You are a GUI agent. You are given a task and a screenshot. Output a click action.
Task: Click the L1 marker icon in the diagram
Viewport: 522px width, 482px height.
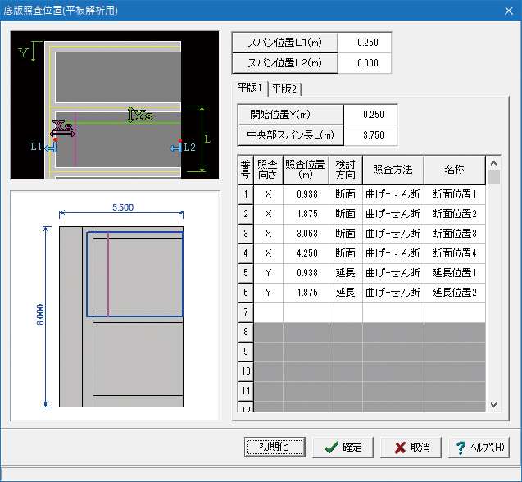[51, 147]
